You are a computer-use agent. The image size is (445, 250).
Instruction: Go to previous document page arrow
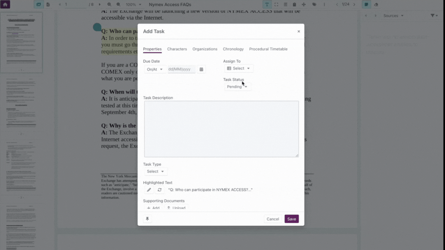click(59, 5)
